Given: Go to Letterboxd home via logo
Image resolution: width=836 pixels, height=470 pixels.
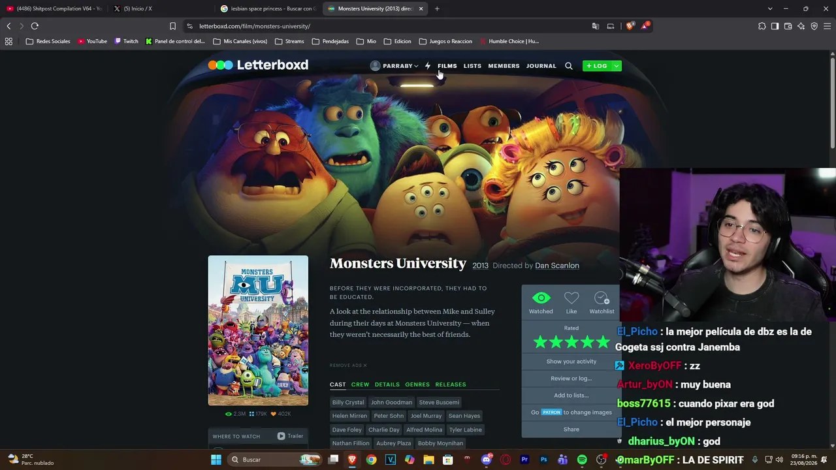Looking at the screenshot, I should [258, 65].
